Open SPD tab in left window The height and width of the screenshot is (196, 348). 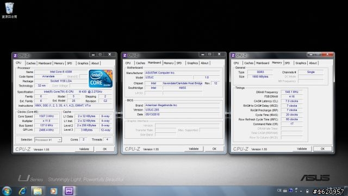click(x=70, y=63)
